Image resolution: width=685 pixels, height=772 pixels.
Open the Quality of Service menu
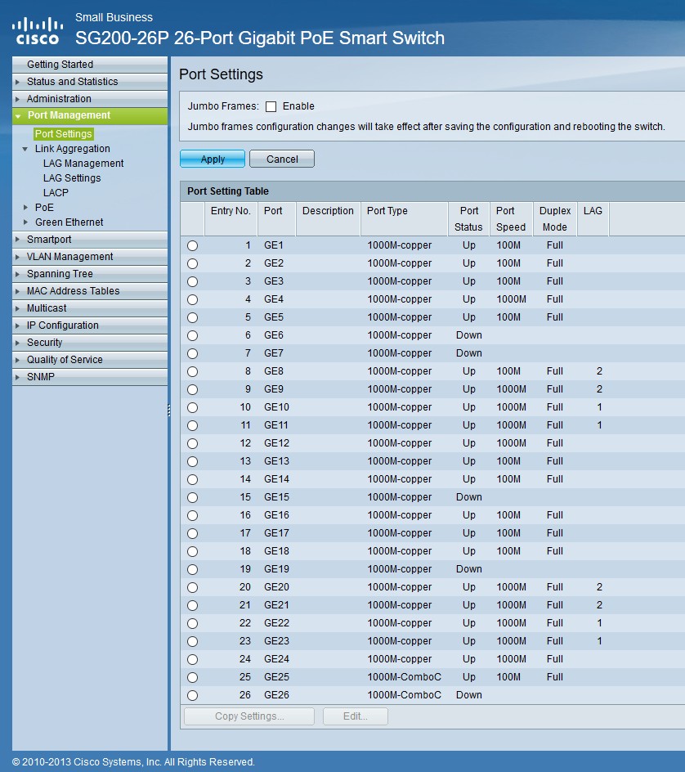pos(90,360)
